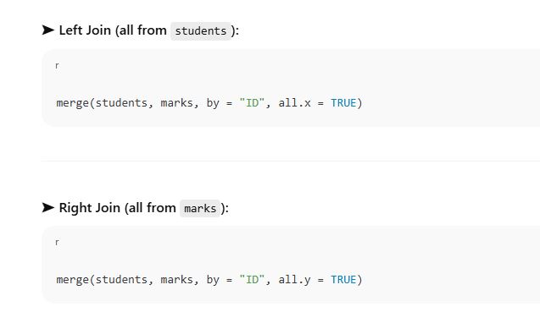Screen dimensions: 540x323
Task: Click TRUE in the all.y line
Action: coord(343,279)
